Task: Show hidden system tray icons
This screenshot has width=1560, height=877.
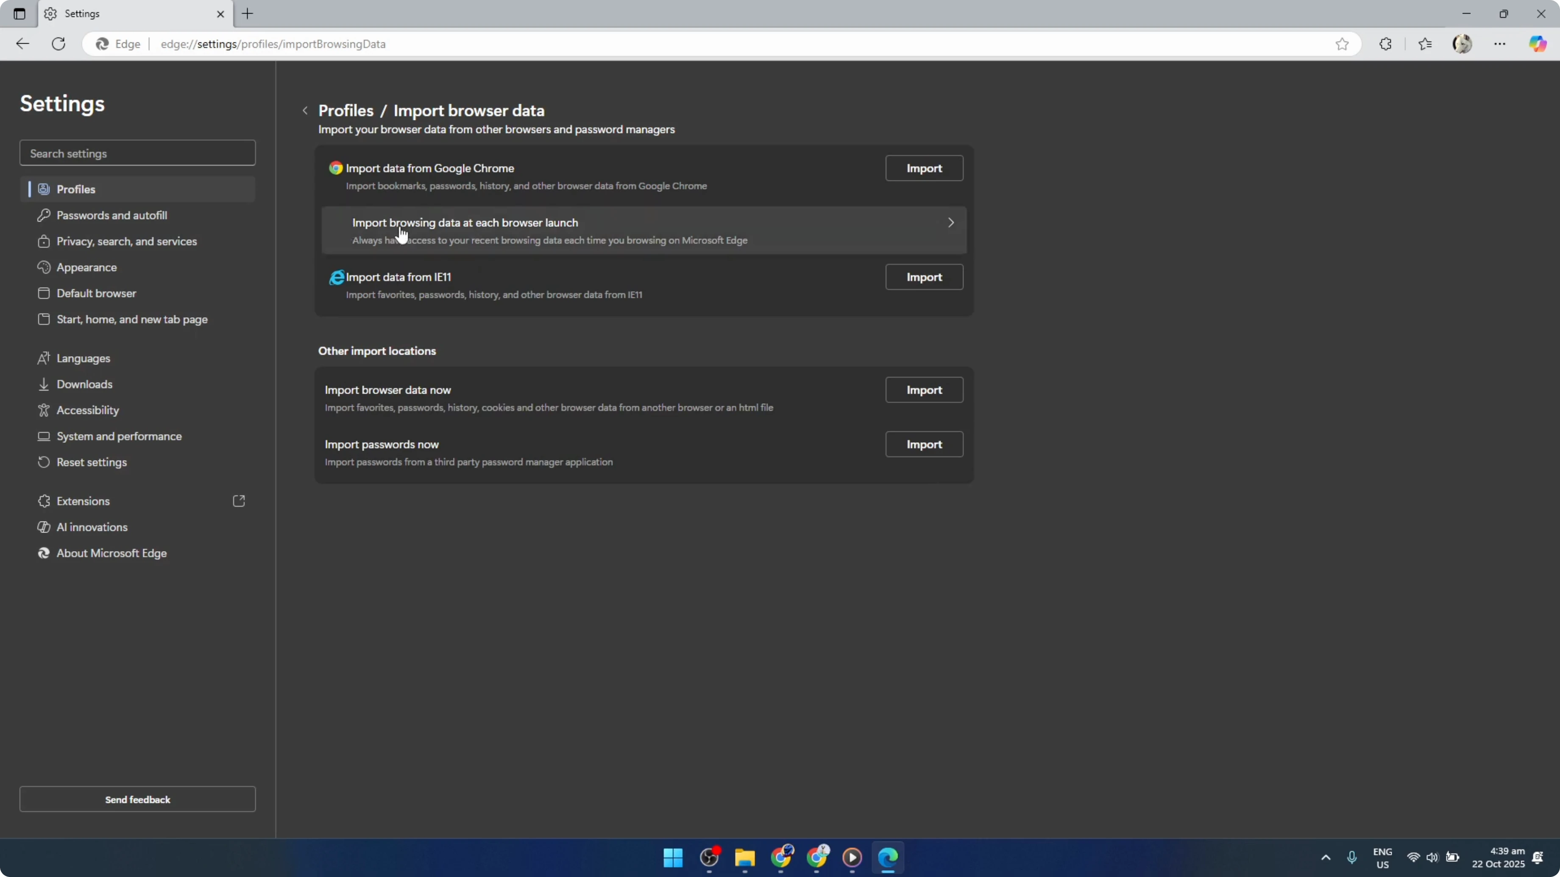Action: pos(1326,858)
